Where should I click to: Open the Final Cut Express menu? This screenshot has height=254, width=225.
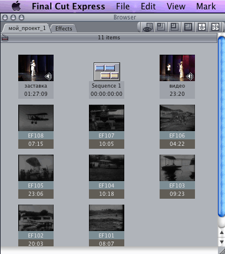(x=68, y=6)
